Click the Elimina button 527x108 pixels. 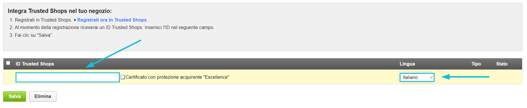coord(43,97)
